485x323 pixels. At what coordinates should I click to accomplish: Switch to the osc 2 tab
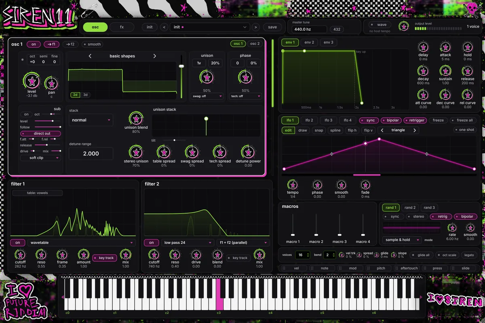coord(255,44)
